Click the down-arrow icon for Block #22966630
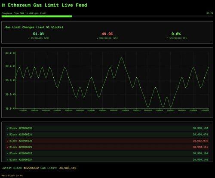Image resolution: width=215 pixels, height=178 pixels. [x=8, y=141]
